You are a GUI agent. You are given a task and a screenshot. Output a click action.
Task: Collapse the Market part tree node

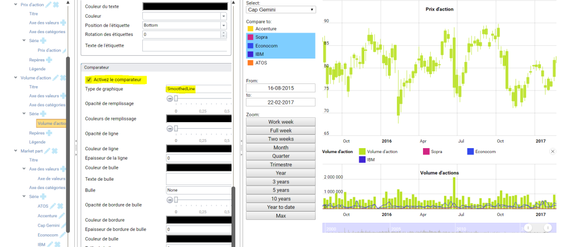(x=16, y=151)
